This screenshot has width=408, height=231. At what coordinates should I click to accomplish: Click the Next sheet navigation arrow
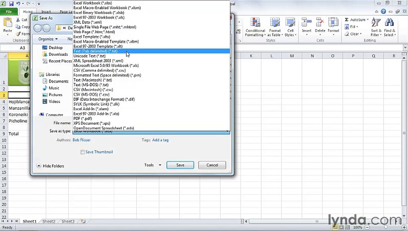12,221
